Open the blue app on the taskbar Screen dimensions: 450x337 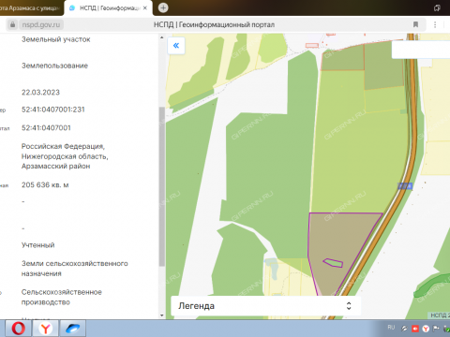(72, 329)
